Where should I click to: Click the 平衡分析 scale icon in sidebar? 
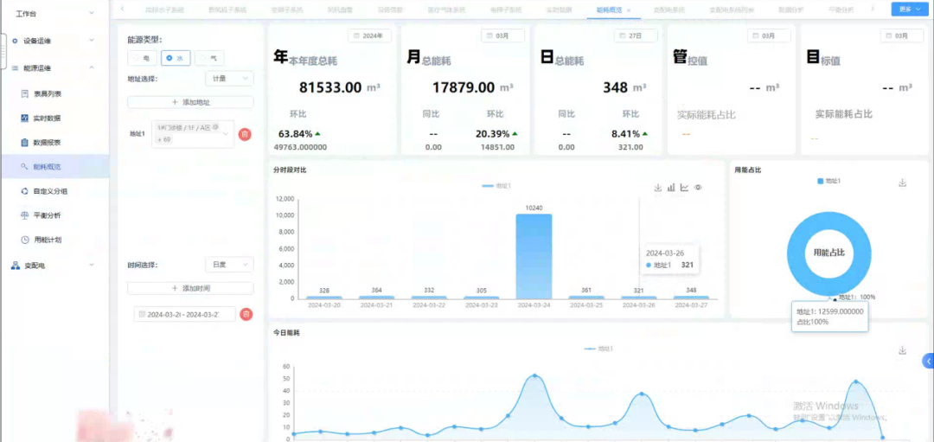pyautogui.click(x=24, y=215)
